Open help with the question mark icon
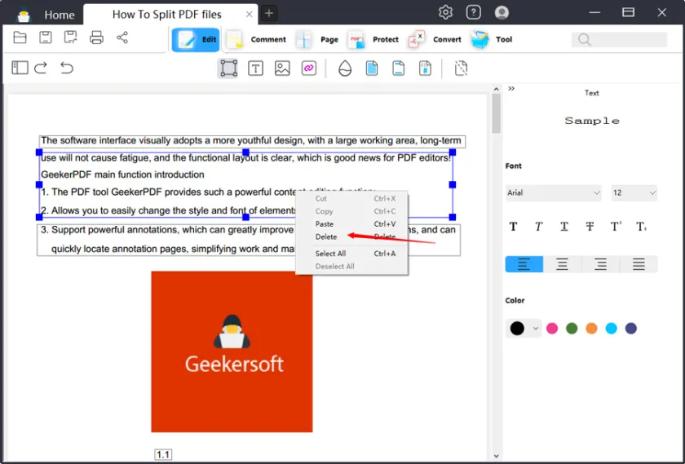 click(474, 12)
